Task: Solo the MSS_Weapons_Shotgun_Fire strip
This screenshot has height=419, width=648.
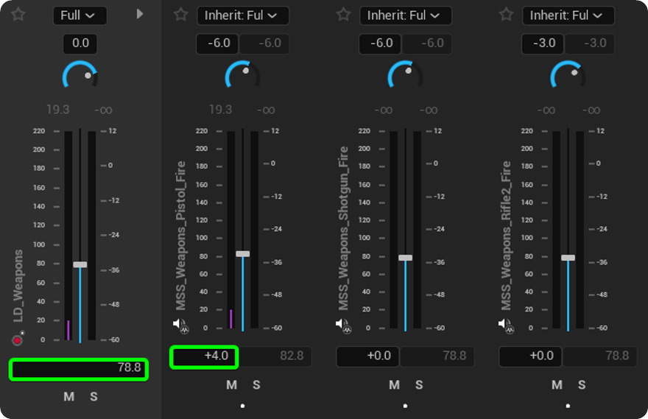Action: tap(420, 385)
